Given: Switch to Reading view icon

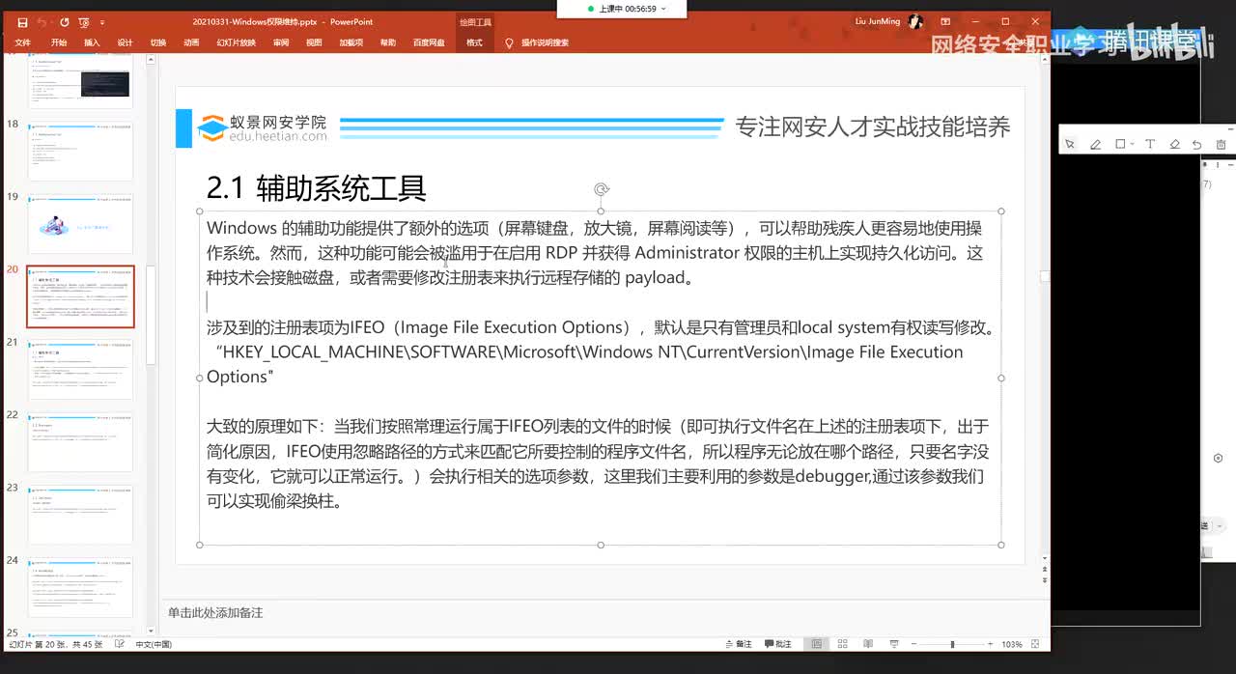Looking at the screenshot, I should [x=866, y=644].
